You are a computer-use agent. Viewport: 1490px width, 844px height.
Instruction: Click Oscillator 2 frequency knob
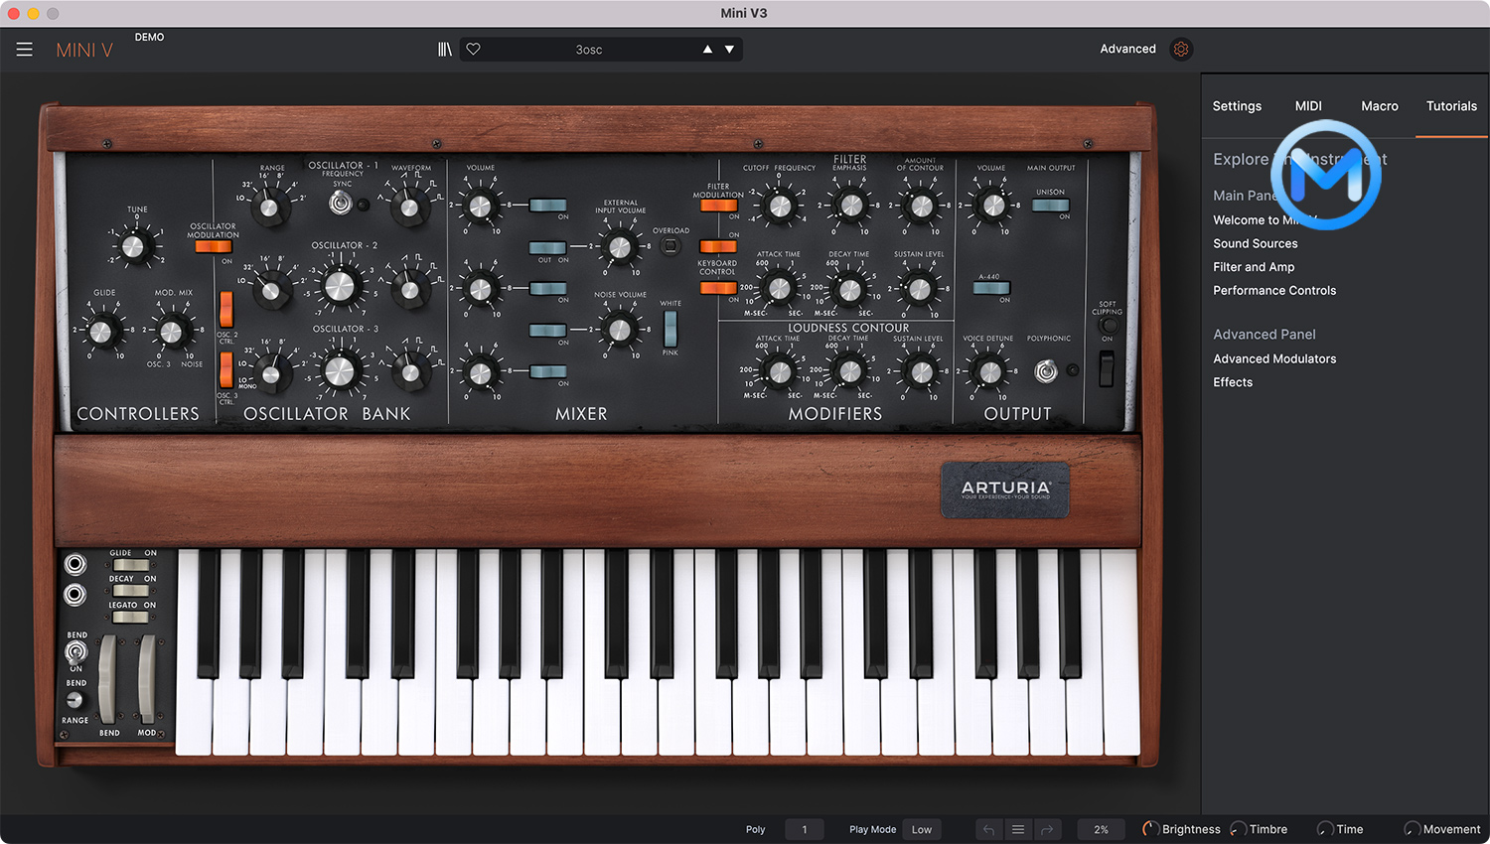click(340, 287)
